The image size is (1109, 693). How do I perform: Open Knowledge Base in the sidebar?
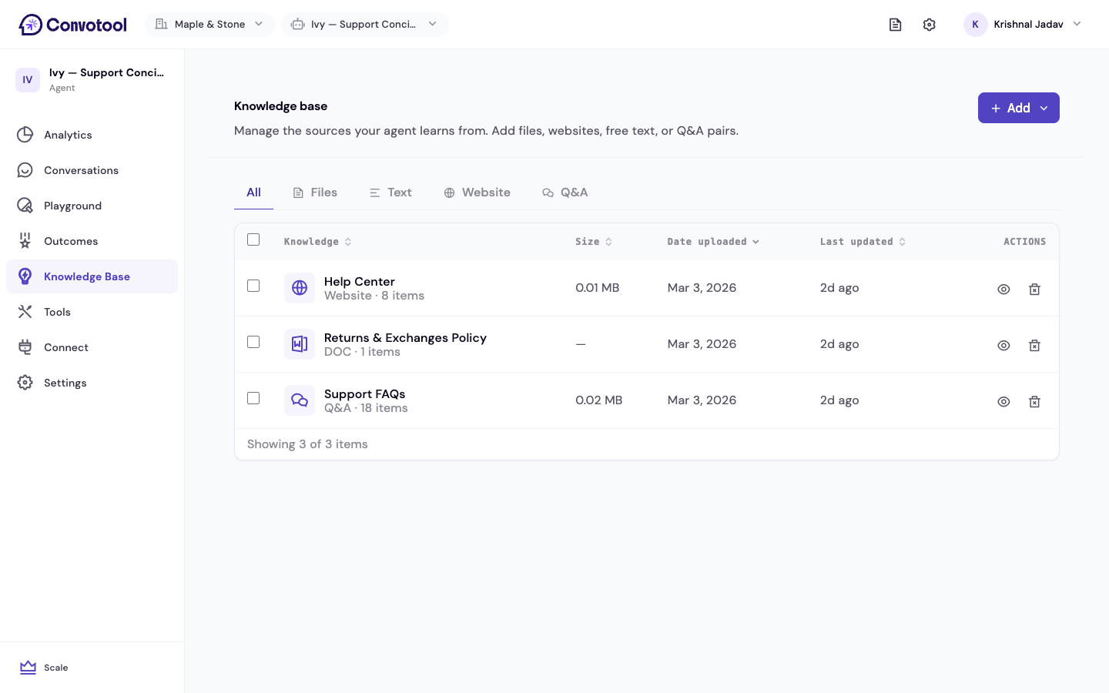click(92, 276)
